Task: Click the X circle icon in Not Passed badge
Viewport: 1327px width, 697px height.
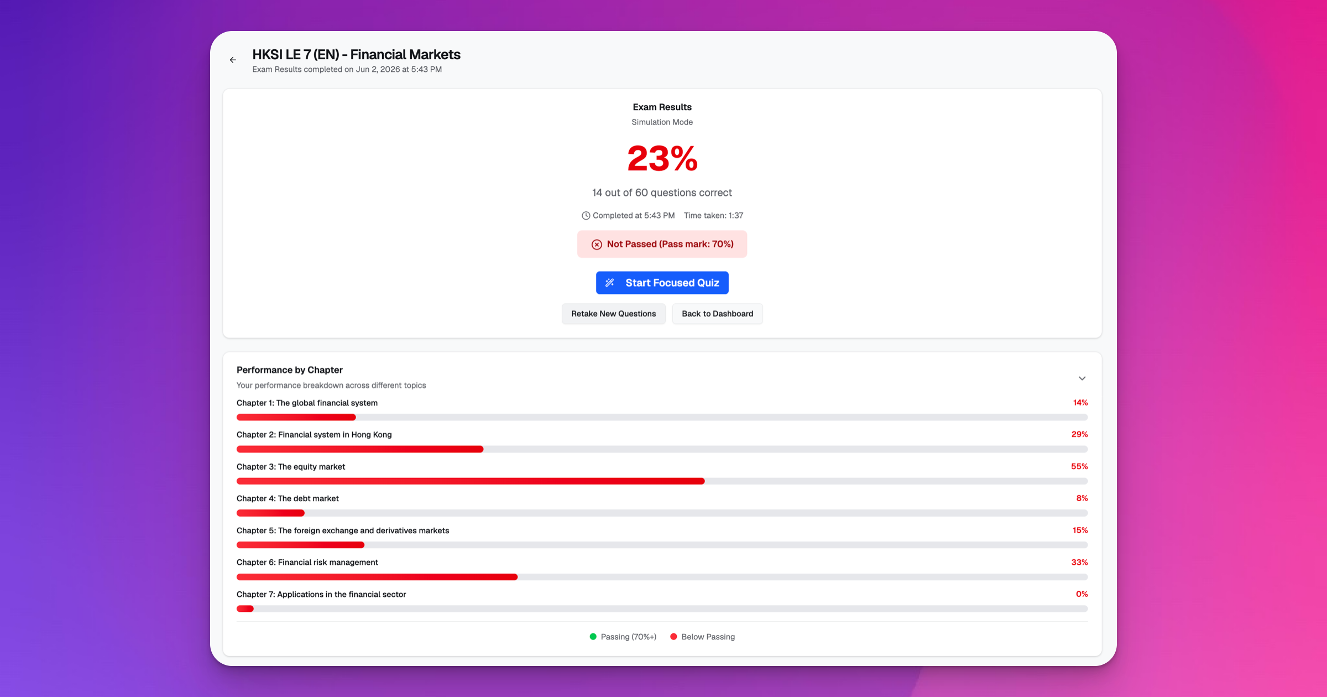Action: click(x=597, y=245)
